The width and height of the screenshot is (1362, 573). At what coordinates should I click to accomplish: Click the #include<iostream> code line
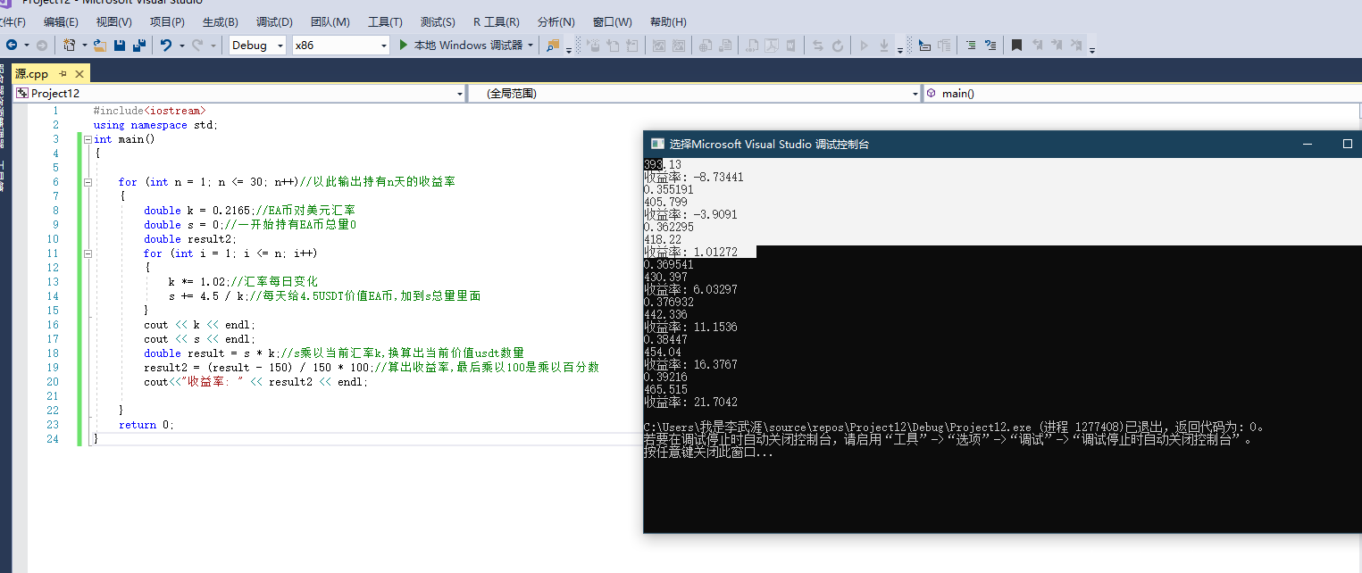point(149,111)
